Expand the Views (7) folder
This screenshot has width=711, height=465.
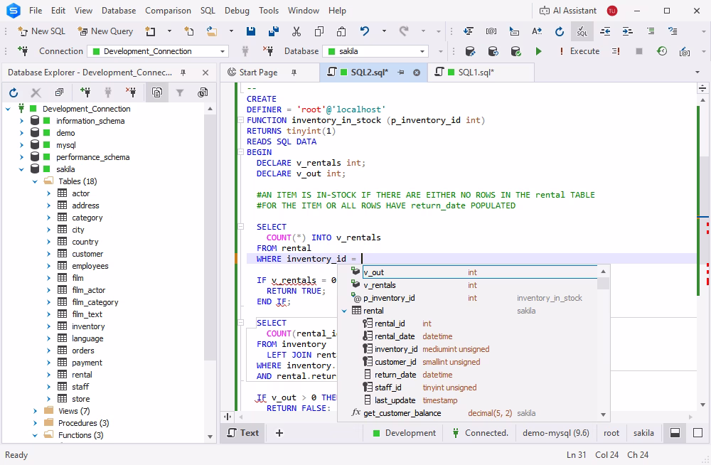pyautogui.click(x=35, y=411)
